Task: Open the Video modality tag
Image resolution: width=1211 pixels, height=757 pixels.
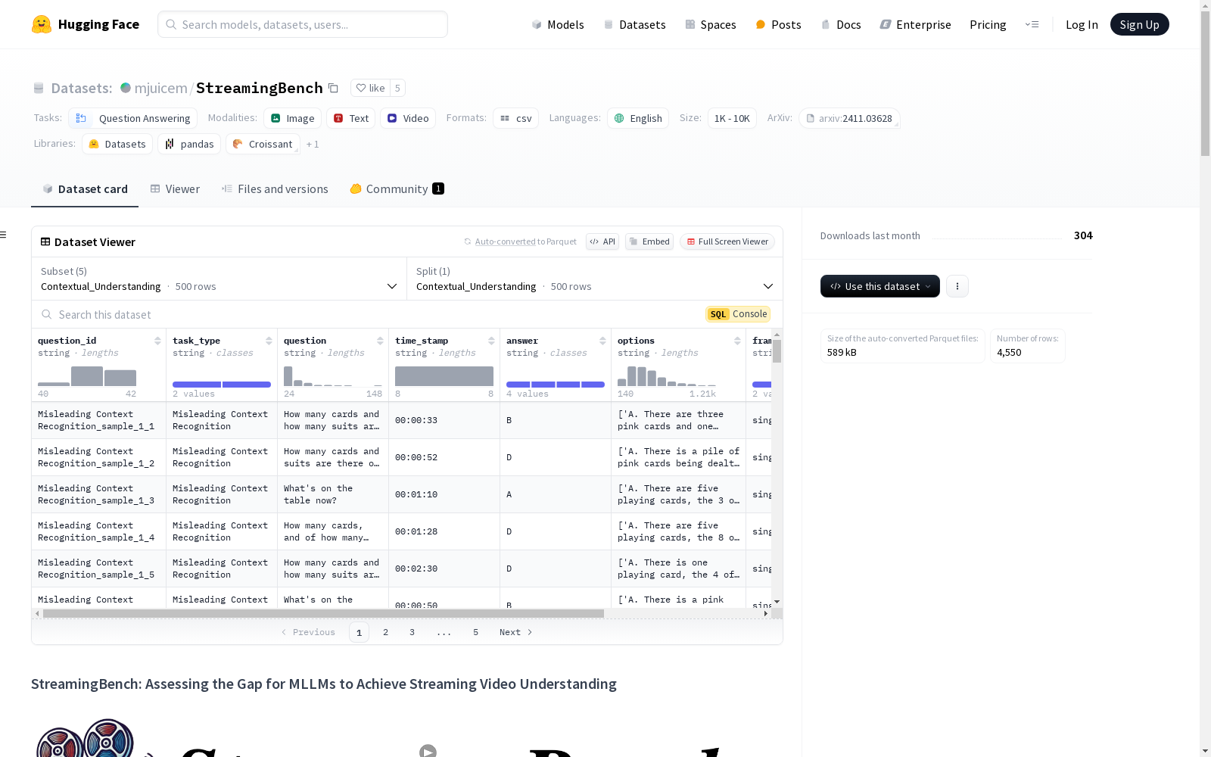Action: click(408, 118)
